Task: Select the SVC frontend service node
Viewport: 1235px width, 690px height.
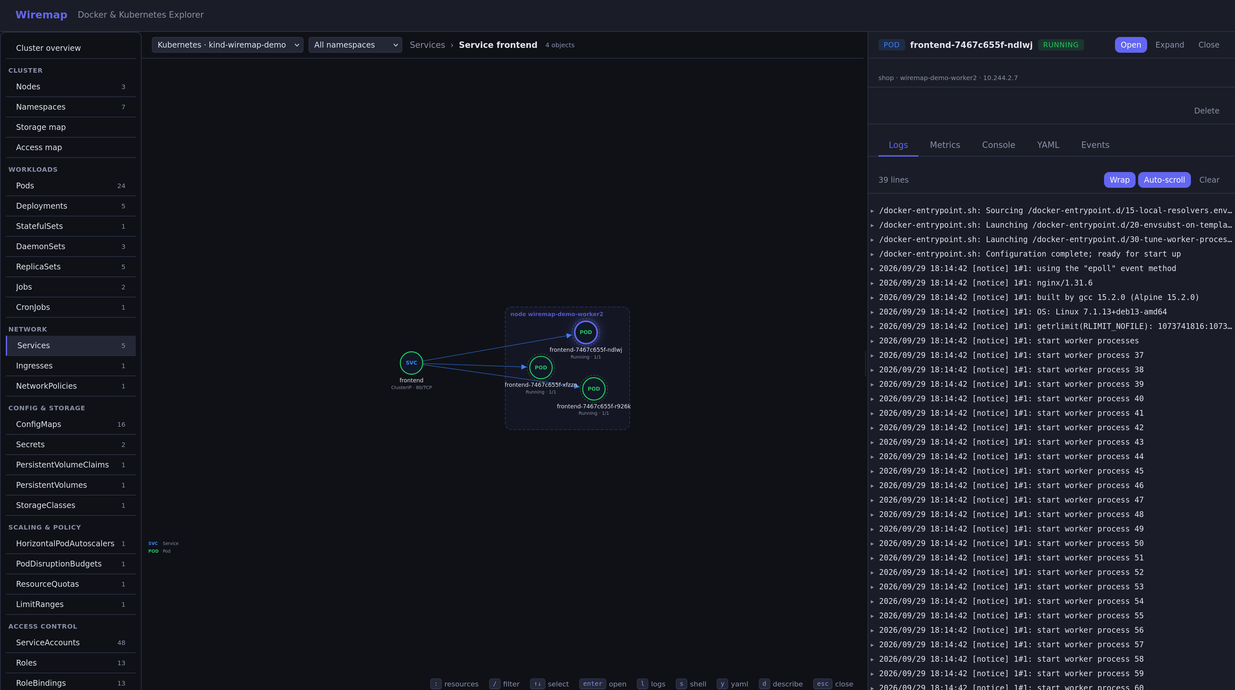Action: pyautogui.click(x=411, y=363)
